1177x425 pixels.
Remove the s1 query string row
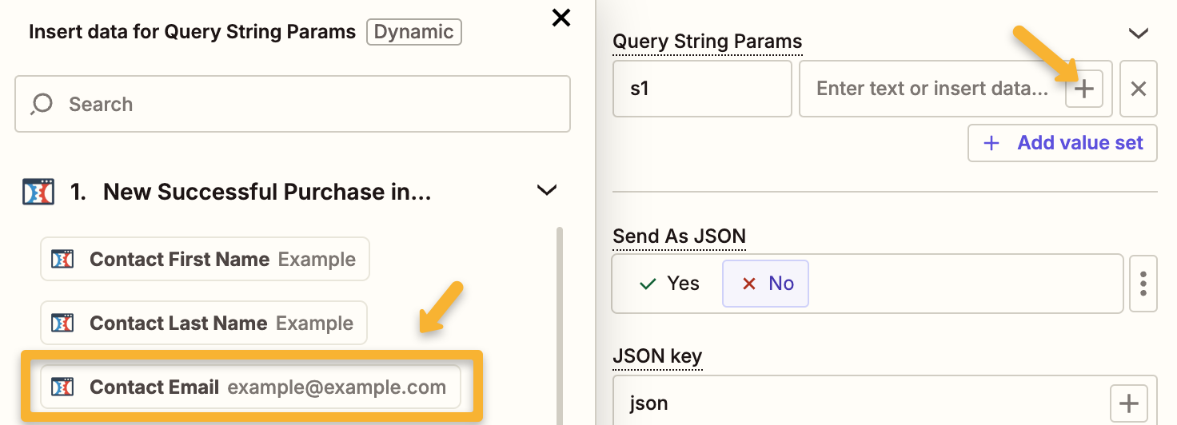1138,89
